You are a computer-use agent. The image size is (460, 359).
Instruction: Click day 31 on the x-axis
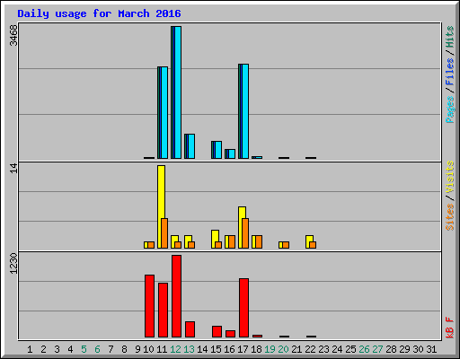point(431,349)
